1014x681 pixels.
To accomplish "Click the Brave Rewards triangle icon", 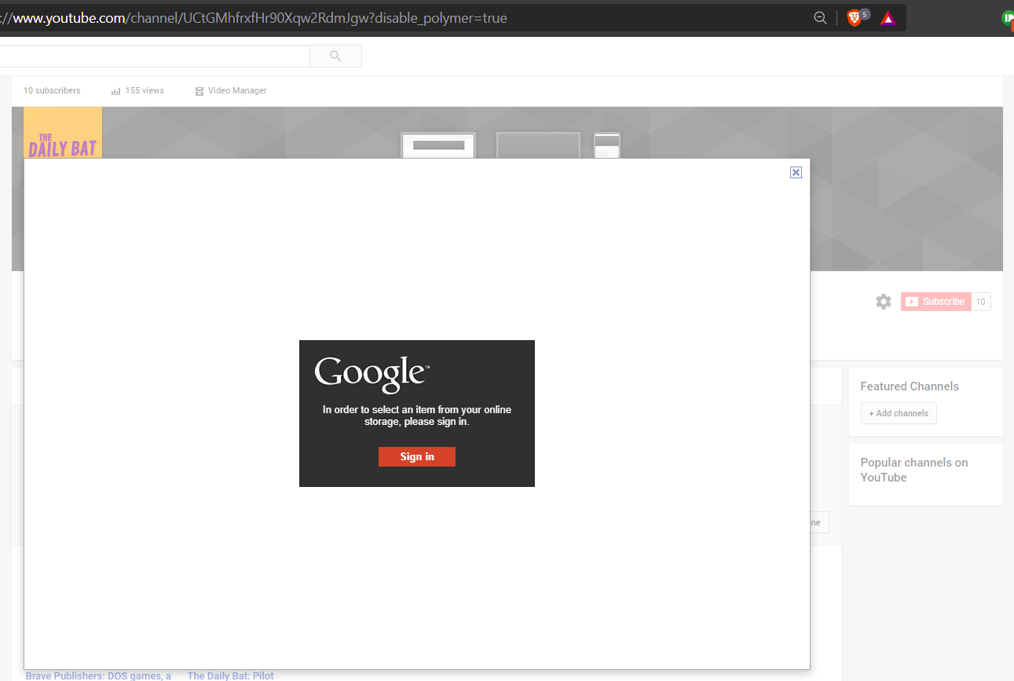I will pyautogui.click(x=888, y=18).
